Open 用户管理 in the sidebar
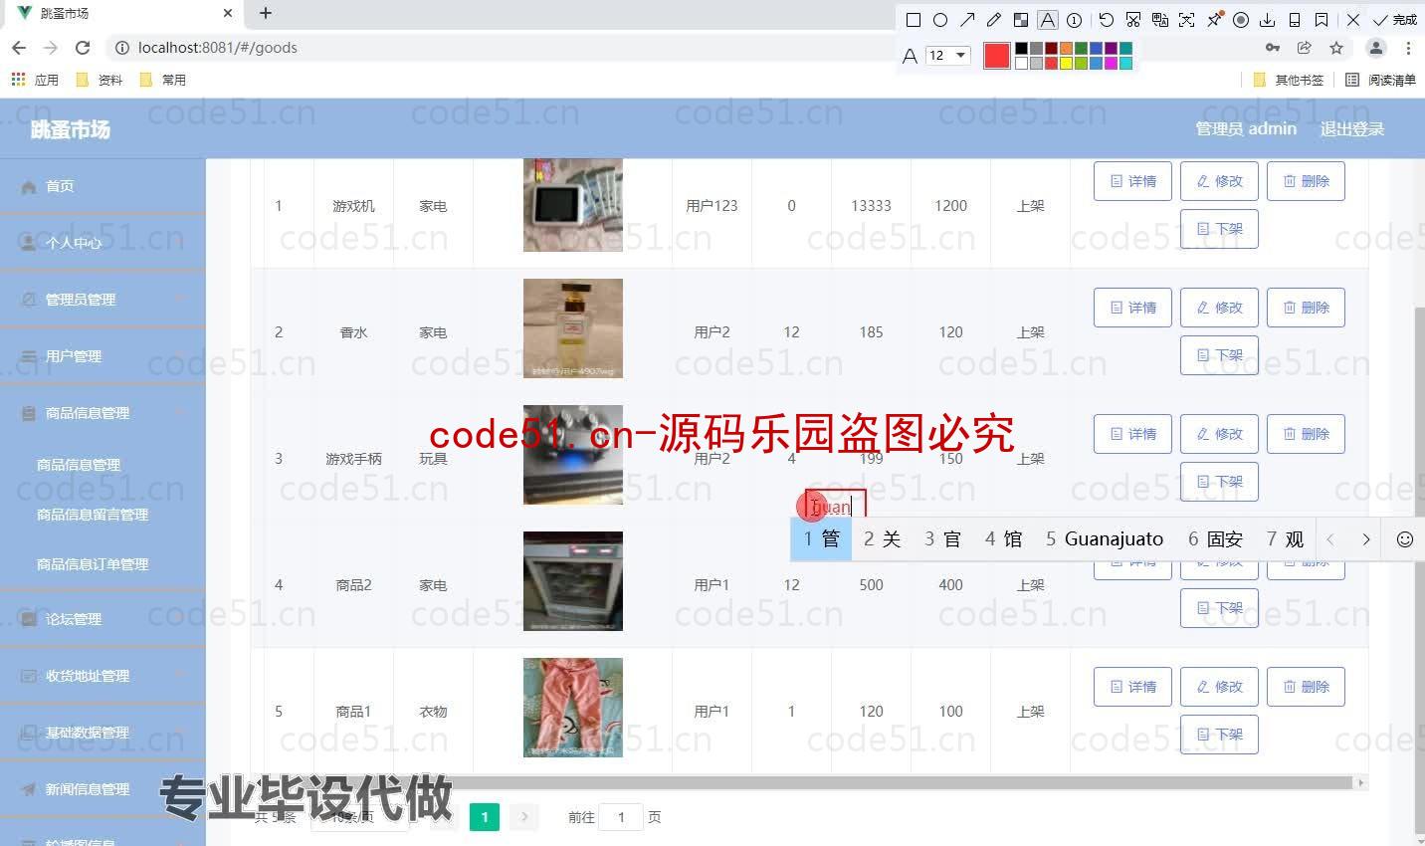The image size is (1425, 846). pos(102,356)
